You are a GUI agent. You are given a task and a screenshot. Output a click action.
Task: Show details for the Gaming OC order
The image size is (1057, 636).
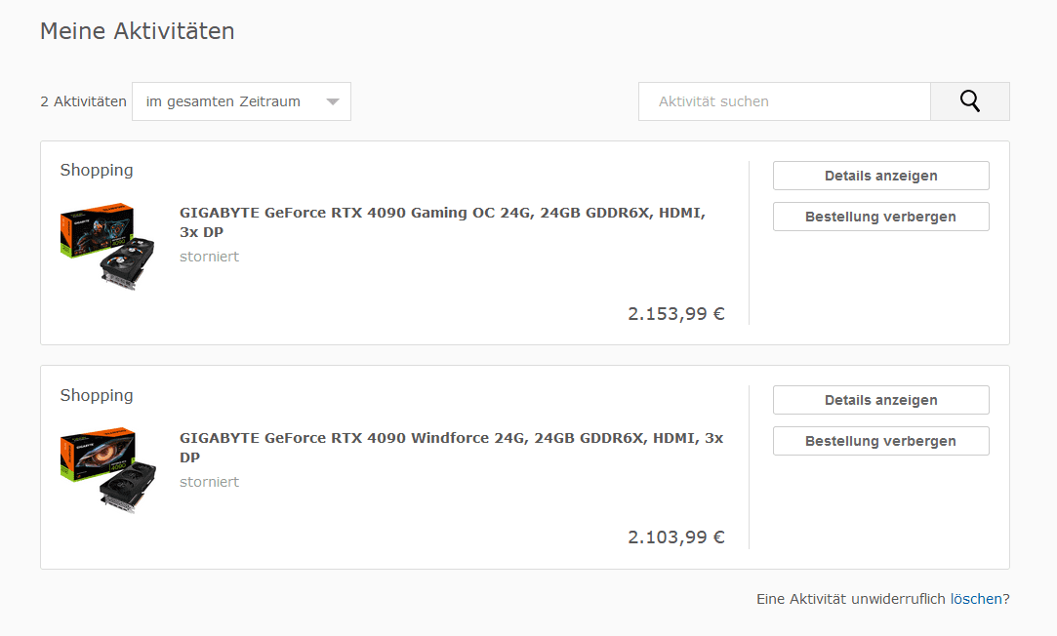(880, 176)
